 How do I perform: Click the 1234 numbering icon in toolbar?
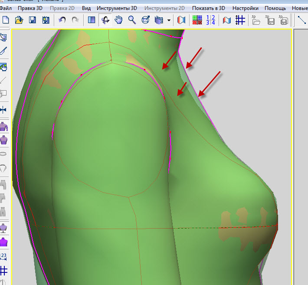[x=210, y=20]
